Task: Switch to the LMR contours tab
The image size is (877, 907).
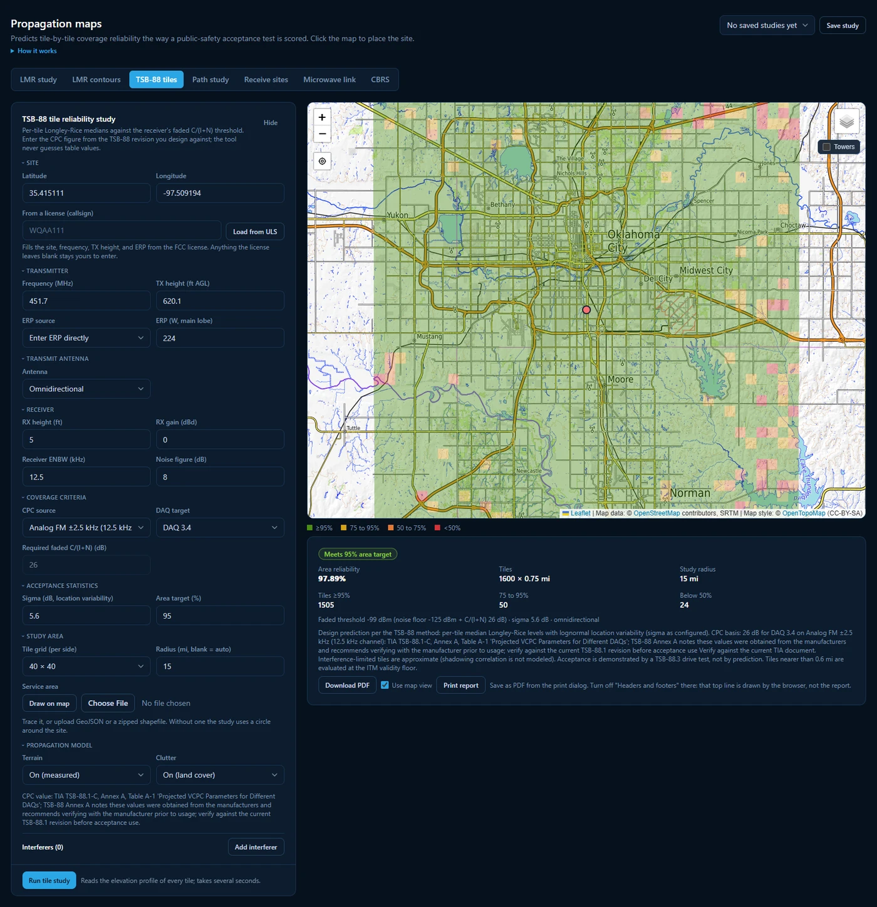Action: click(x=96, y=80)
